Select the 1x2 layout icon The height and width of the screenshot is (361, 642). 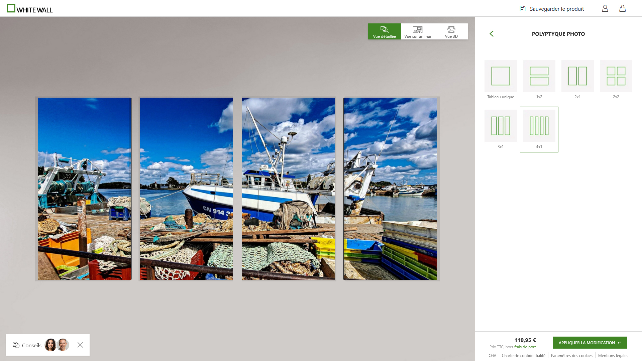click(539, 76)
